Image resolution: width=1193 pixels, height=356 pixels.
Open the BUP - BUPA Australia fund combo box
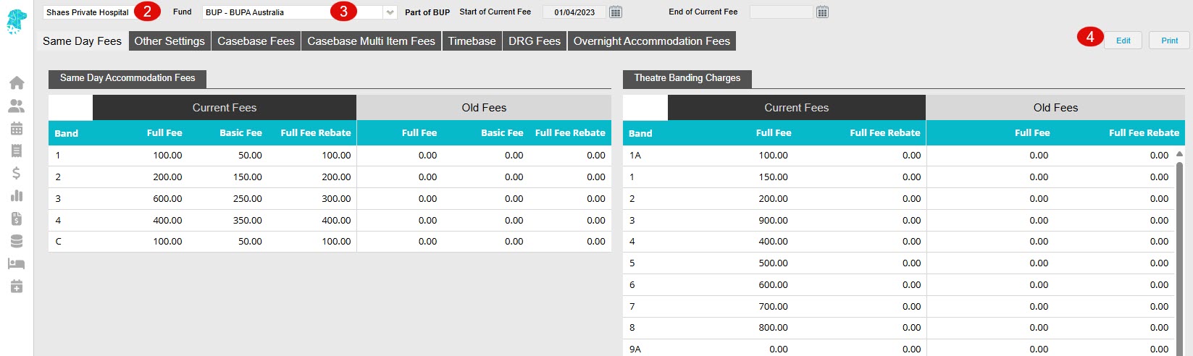pyautogui.click(x=299, y=12)
